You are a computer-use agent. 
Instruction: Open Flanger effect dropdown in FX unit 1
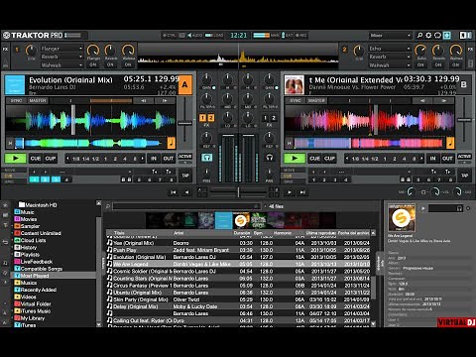(61, 49)
